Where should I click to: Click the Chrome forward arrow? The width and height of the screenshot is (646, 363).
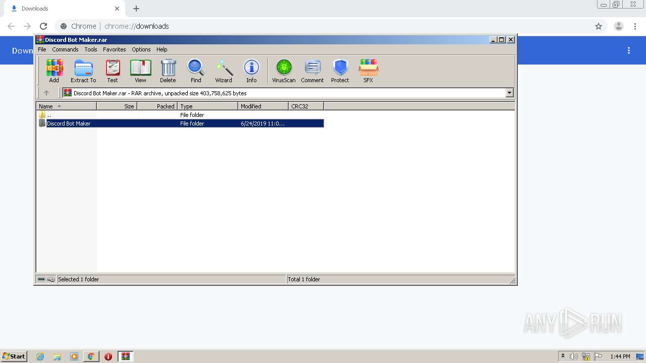pyautogui.click(x=27, y=26)
